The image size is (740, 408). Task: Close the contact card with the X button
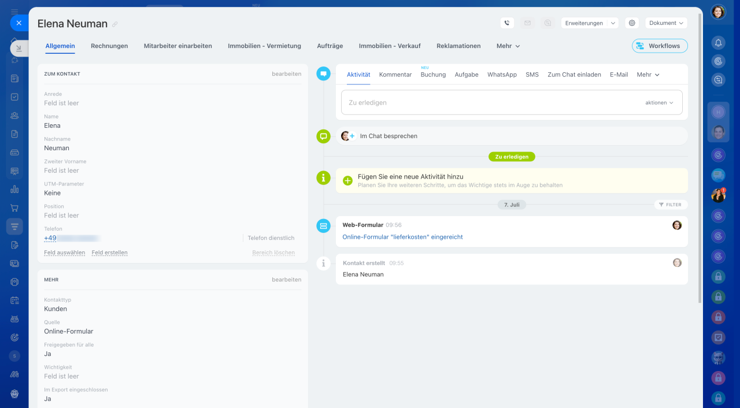[x=18, y=23]
